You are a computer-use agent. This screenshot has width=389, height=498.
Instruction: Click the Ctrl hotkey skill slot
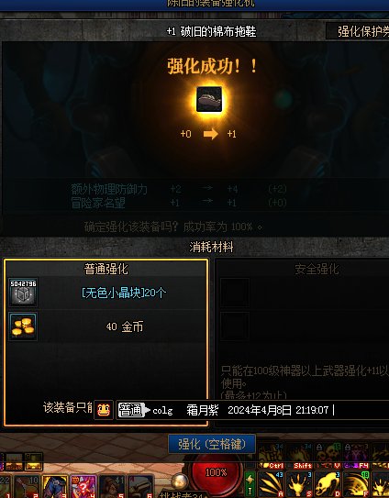tap(271, 456)
